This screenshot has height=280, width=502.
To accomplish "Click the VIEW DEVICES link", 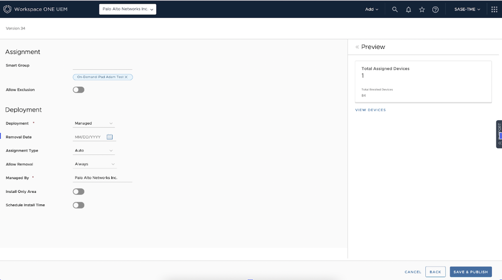I will tap(370, 110).
